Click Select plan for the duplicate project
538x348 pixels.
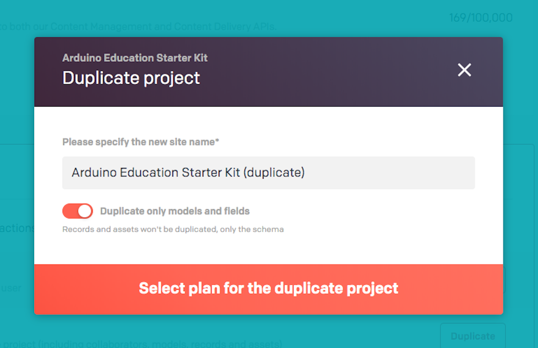269,288
